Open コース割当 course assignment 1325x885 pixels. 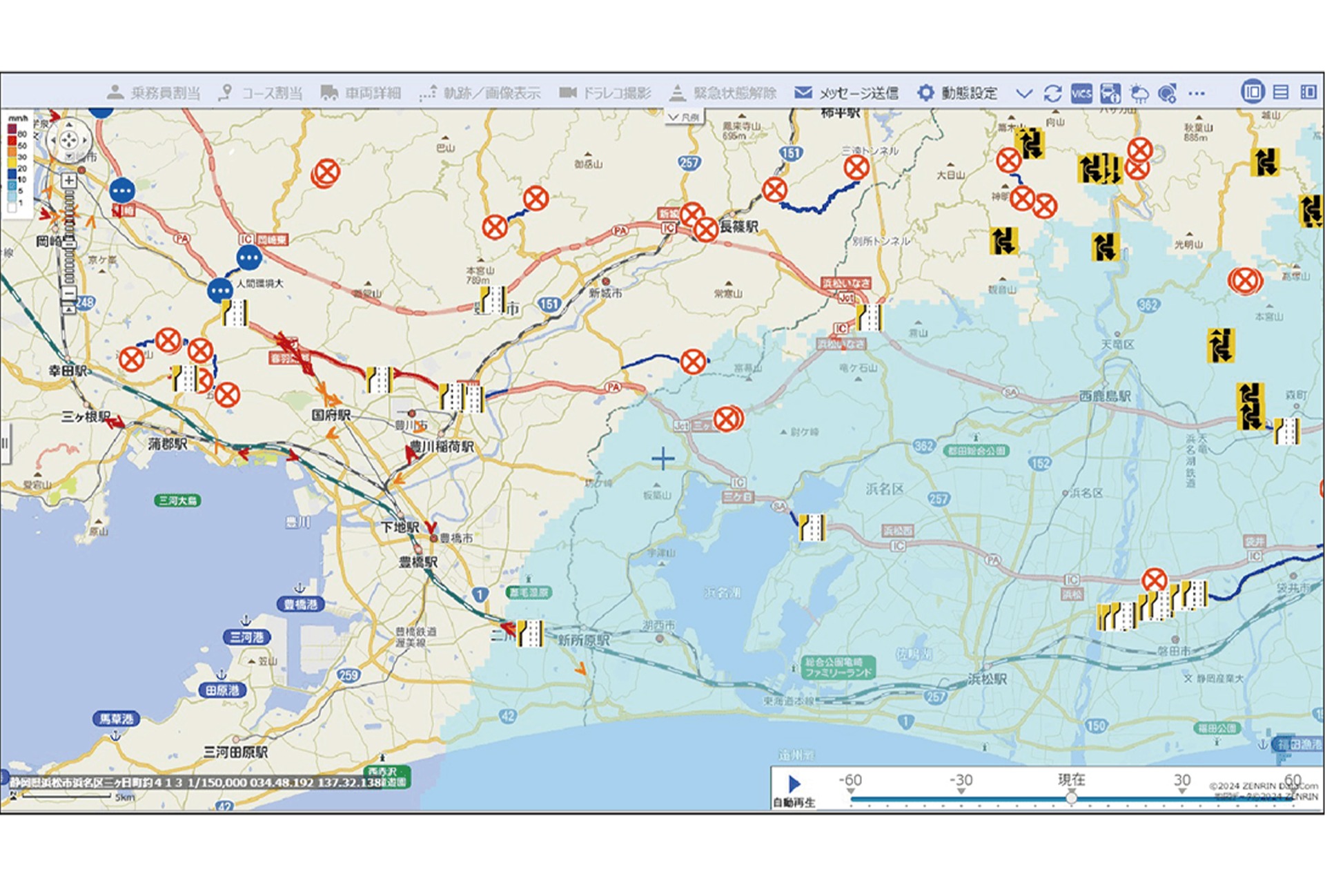click(260, 93)
